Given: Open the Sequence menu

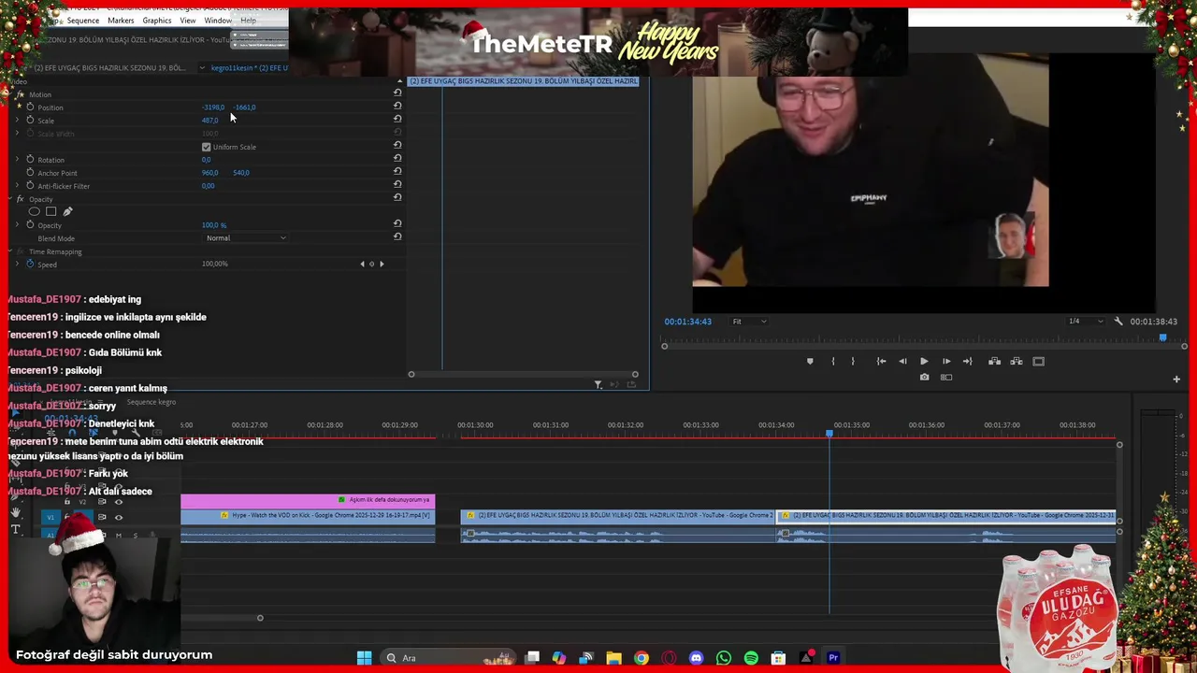Looking at the screenshot, I should coord(83,20).
